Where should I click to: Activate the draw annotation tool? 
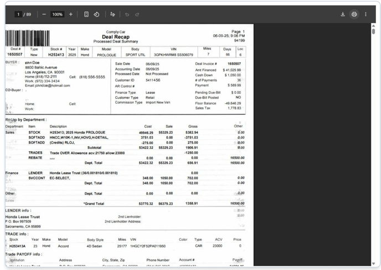(113, 14)
